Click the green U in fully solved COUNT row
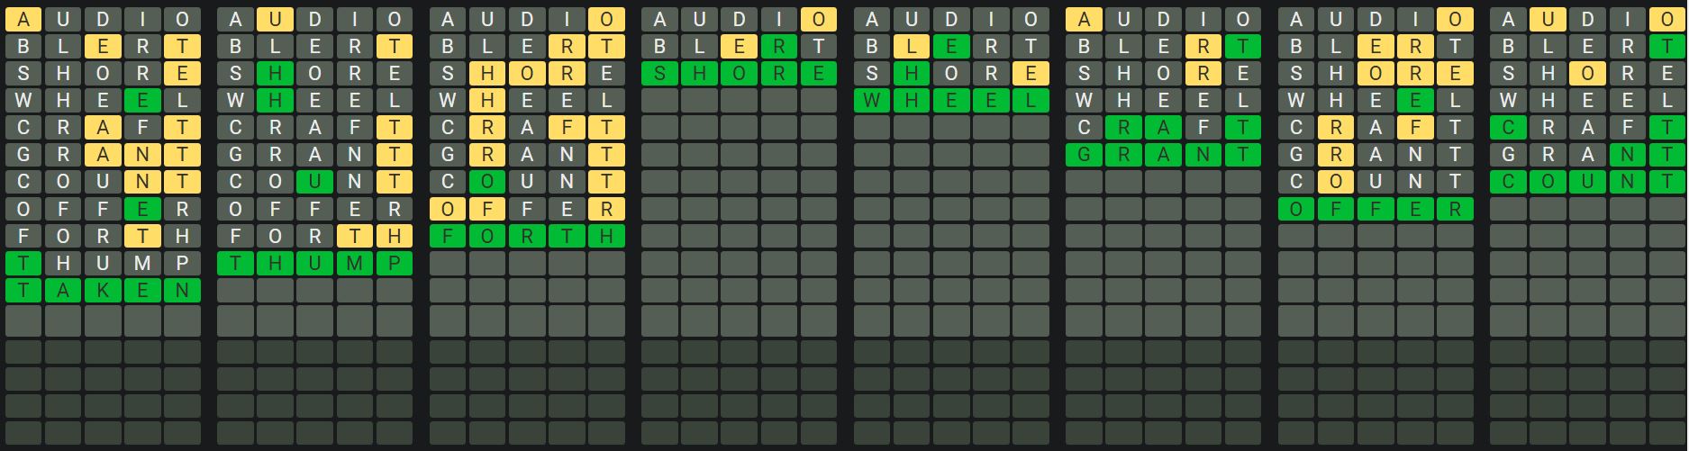1689x451 pixels. (1587, 182)
